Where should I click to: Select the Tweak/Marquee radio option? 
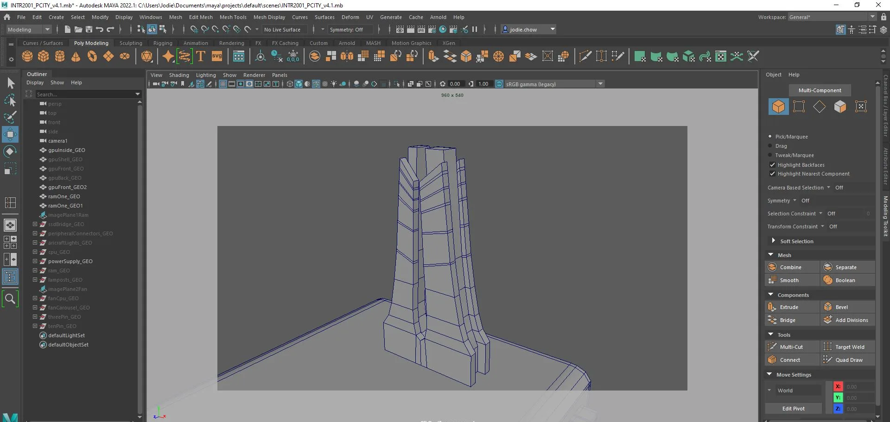770,155
